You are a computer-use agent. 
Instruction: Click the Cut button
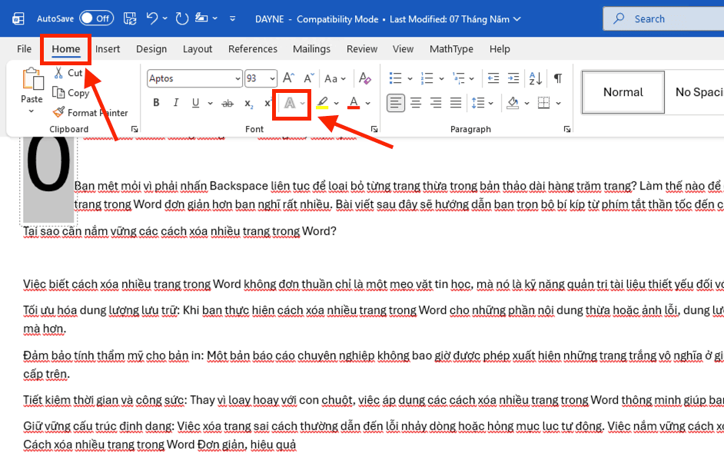(x=68, y=73)
